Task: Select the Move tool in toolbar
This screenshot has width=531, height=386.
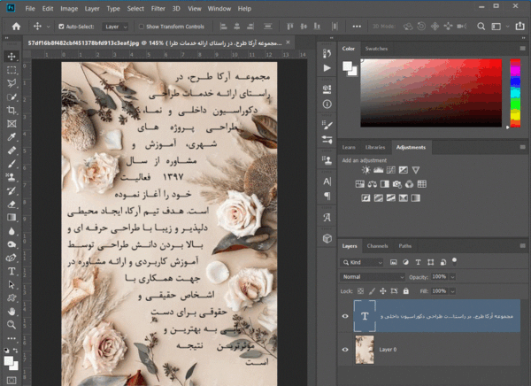Action: click(12, 57)
